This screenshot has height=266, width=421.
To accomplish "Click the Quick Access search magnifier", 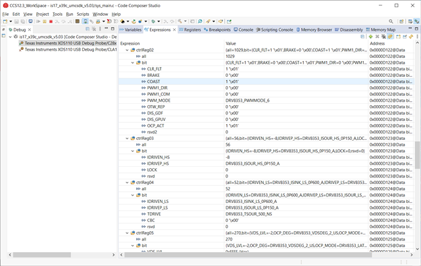I will point(391,21).
